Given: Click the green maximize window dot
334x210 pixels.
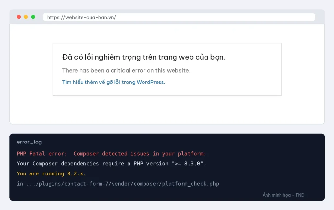Looking at the screenshot, I should point(33,17).
